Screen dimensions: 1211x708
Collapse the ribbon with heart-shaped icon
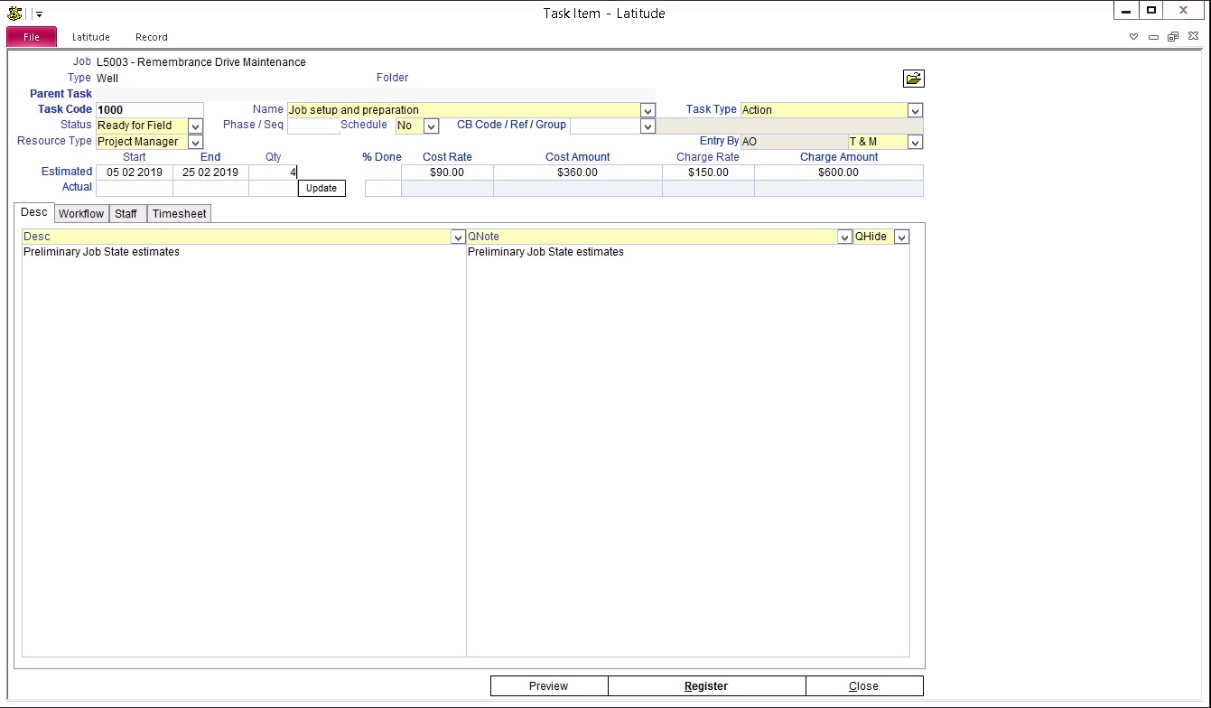1134,37
